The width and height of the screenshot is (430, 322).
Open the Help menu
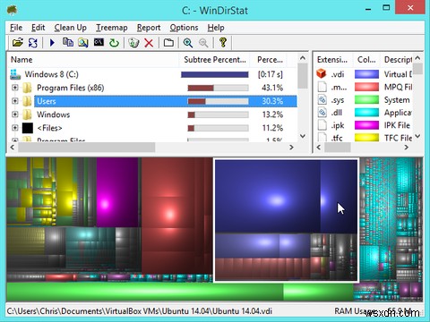coord(216,28)
